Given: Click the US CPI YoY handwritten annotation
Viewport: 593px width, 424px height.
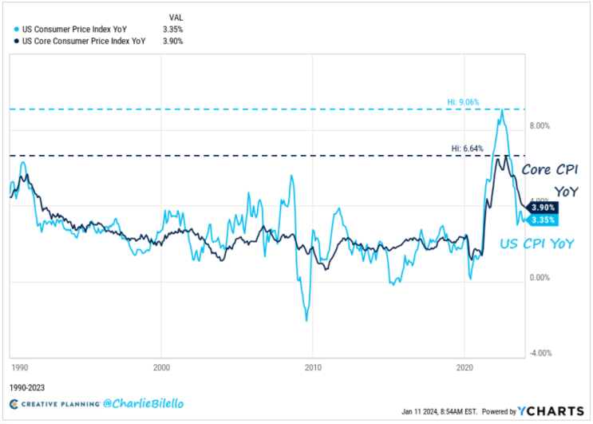Looking at the screenshot, I should click(537, 244).
